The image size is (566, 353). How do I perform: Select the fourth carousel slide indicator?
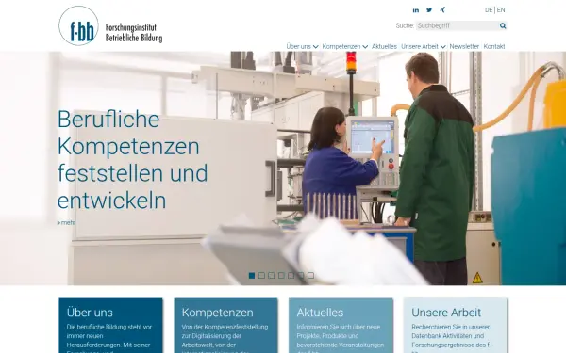(x=281, y=276)
